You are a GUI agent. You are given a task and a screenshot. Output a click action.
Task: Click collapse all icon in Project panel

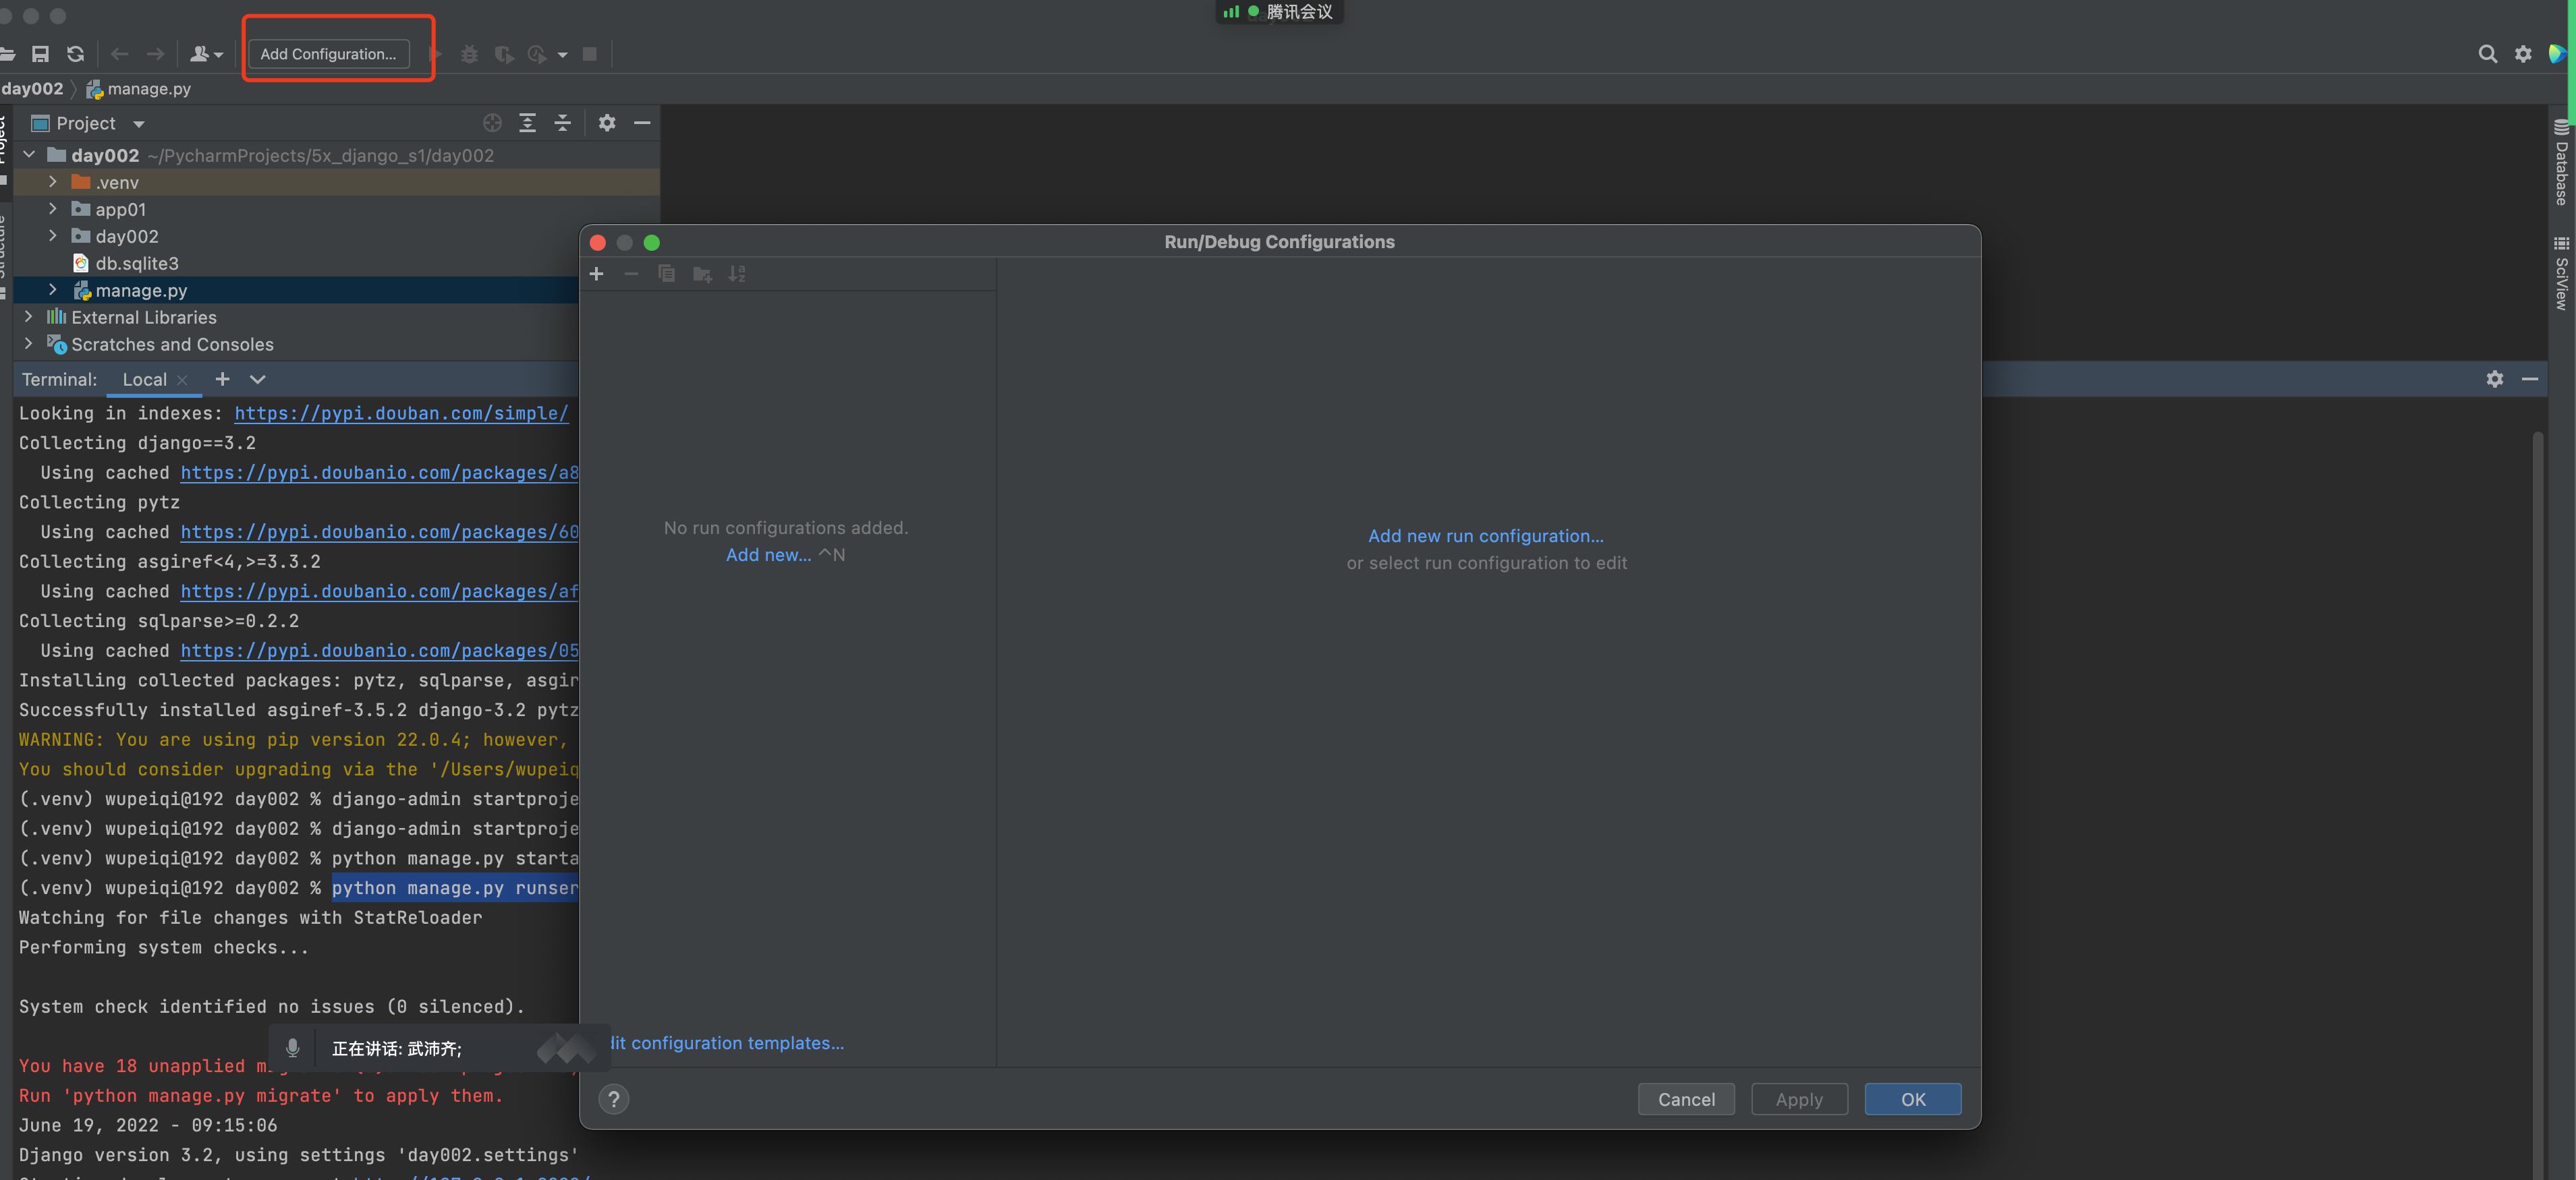pos(563,123)
